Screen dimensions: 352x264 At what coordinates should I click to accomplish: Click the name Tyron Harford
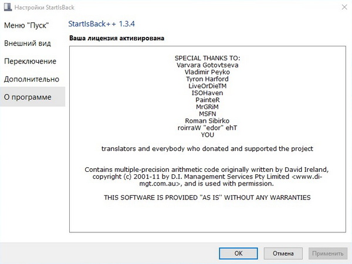coord(207,79)
